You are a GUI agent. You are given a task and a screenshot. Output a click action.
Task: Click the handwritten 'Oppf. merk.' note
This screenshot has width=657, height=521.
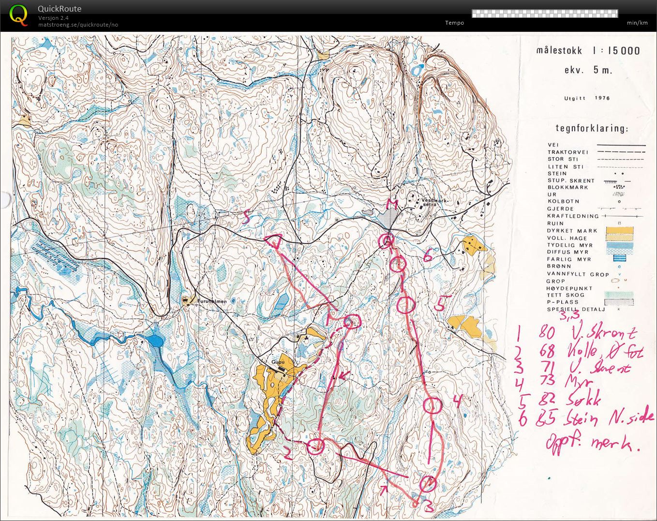click(x=593, y=442)
